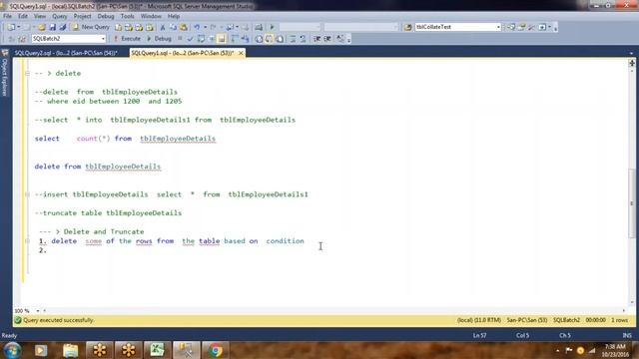Open SQL editor toolbar options arrow
The image size is (639, 359).
click(x=348, y=40)
